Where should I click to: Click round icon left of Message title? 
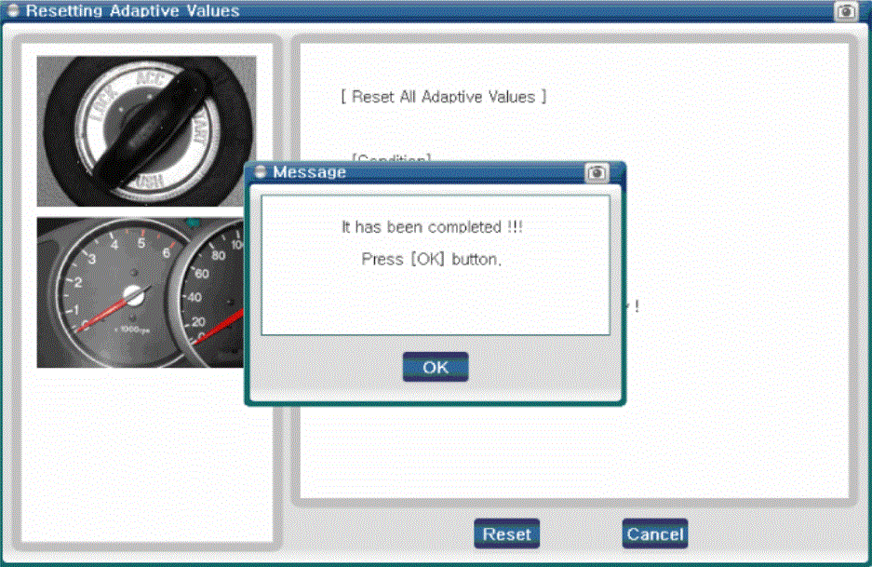(x=261, y=172)
